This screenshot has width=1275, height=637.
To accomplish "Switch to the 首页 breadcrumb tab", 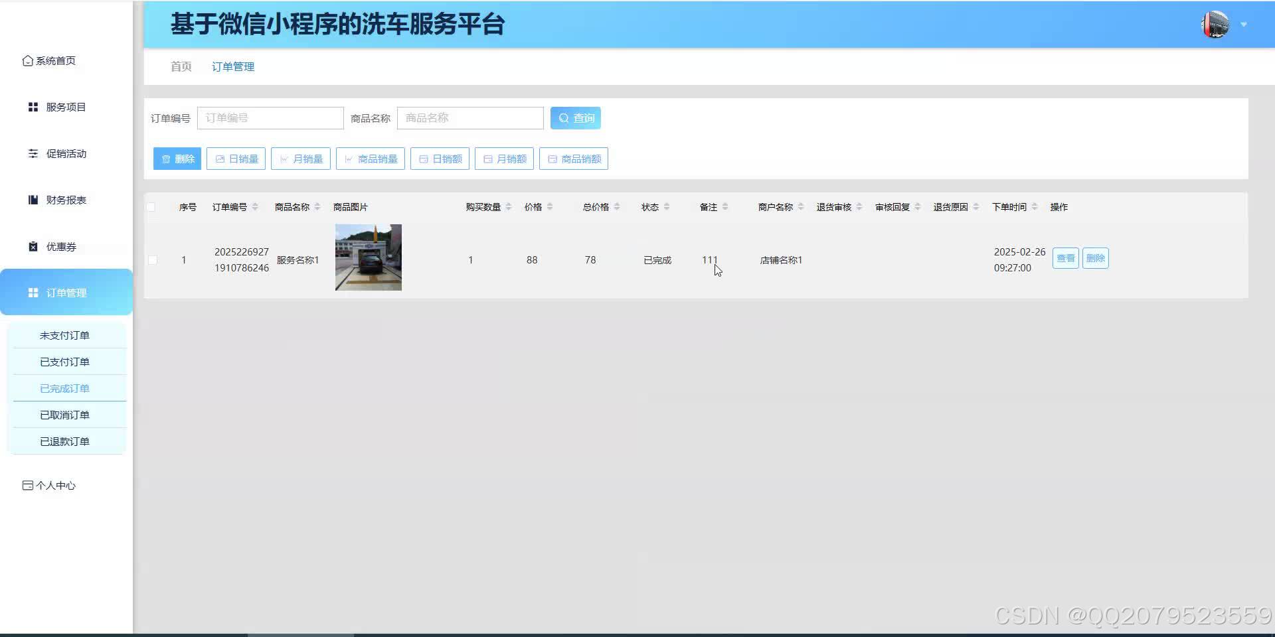I will (x=180, y=66).
